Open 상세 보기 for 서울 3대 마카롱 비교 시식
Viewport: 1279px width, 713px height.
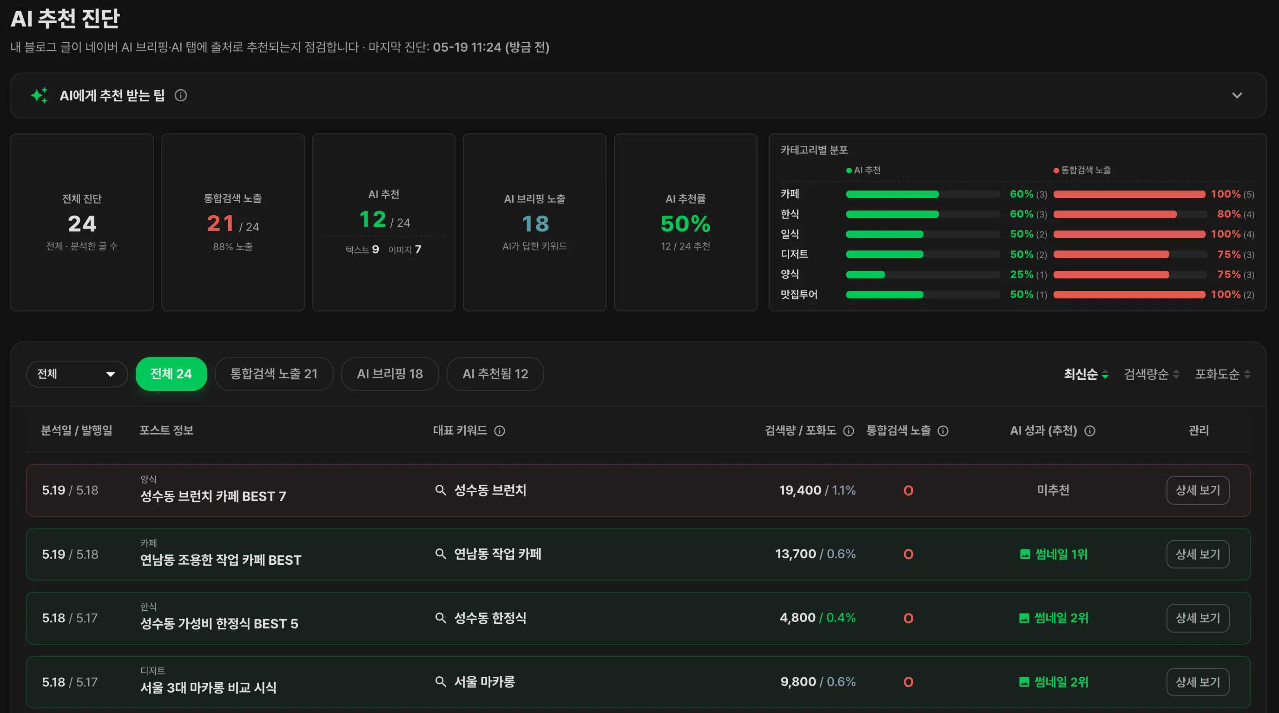coord(1198,682)
